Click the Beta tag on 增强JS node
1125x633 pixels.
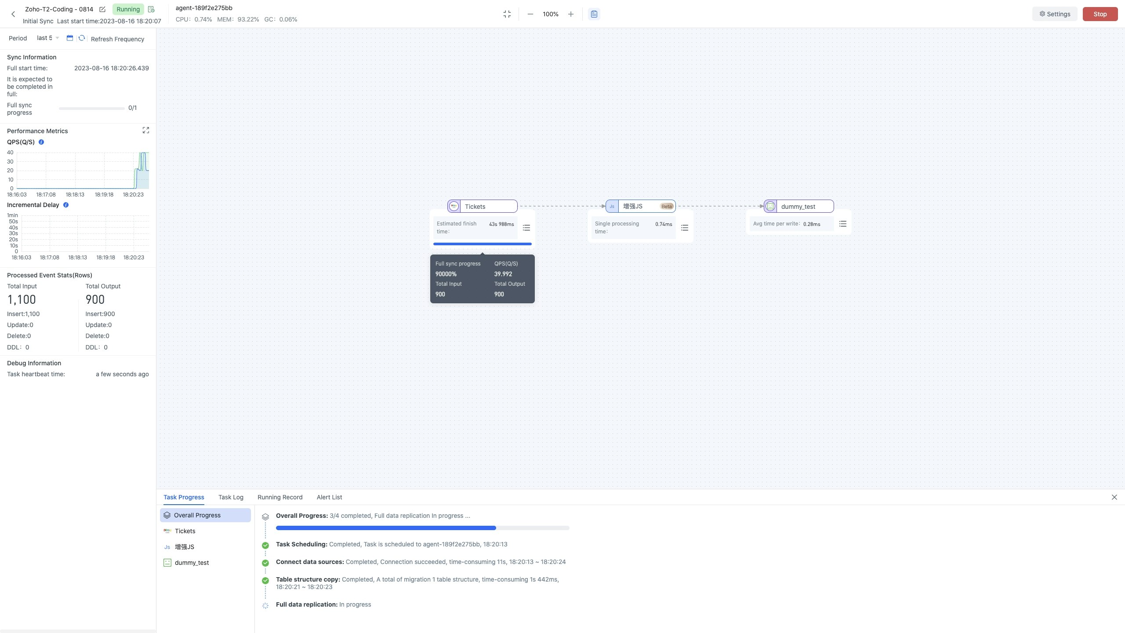click(x=667, y=206)
